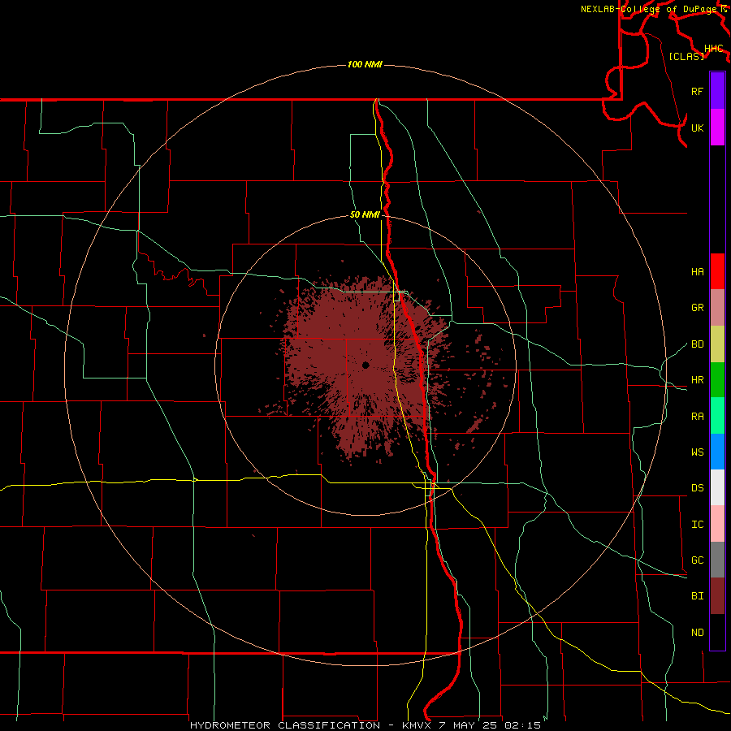Click the RF legend label
The height and width of the screenshot is (731, 731).
[x=697, y=91]
